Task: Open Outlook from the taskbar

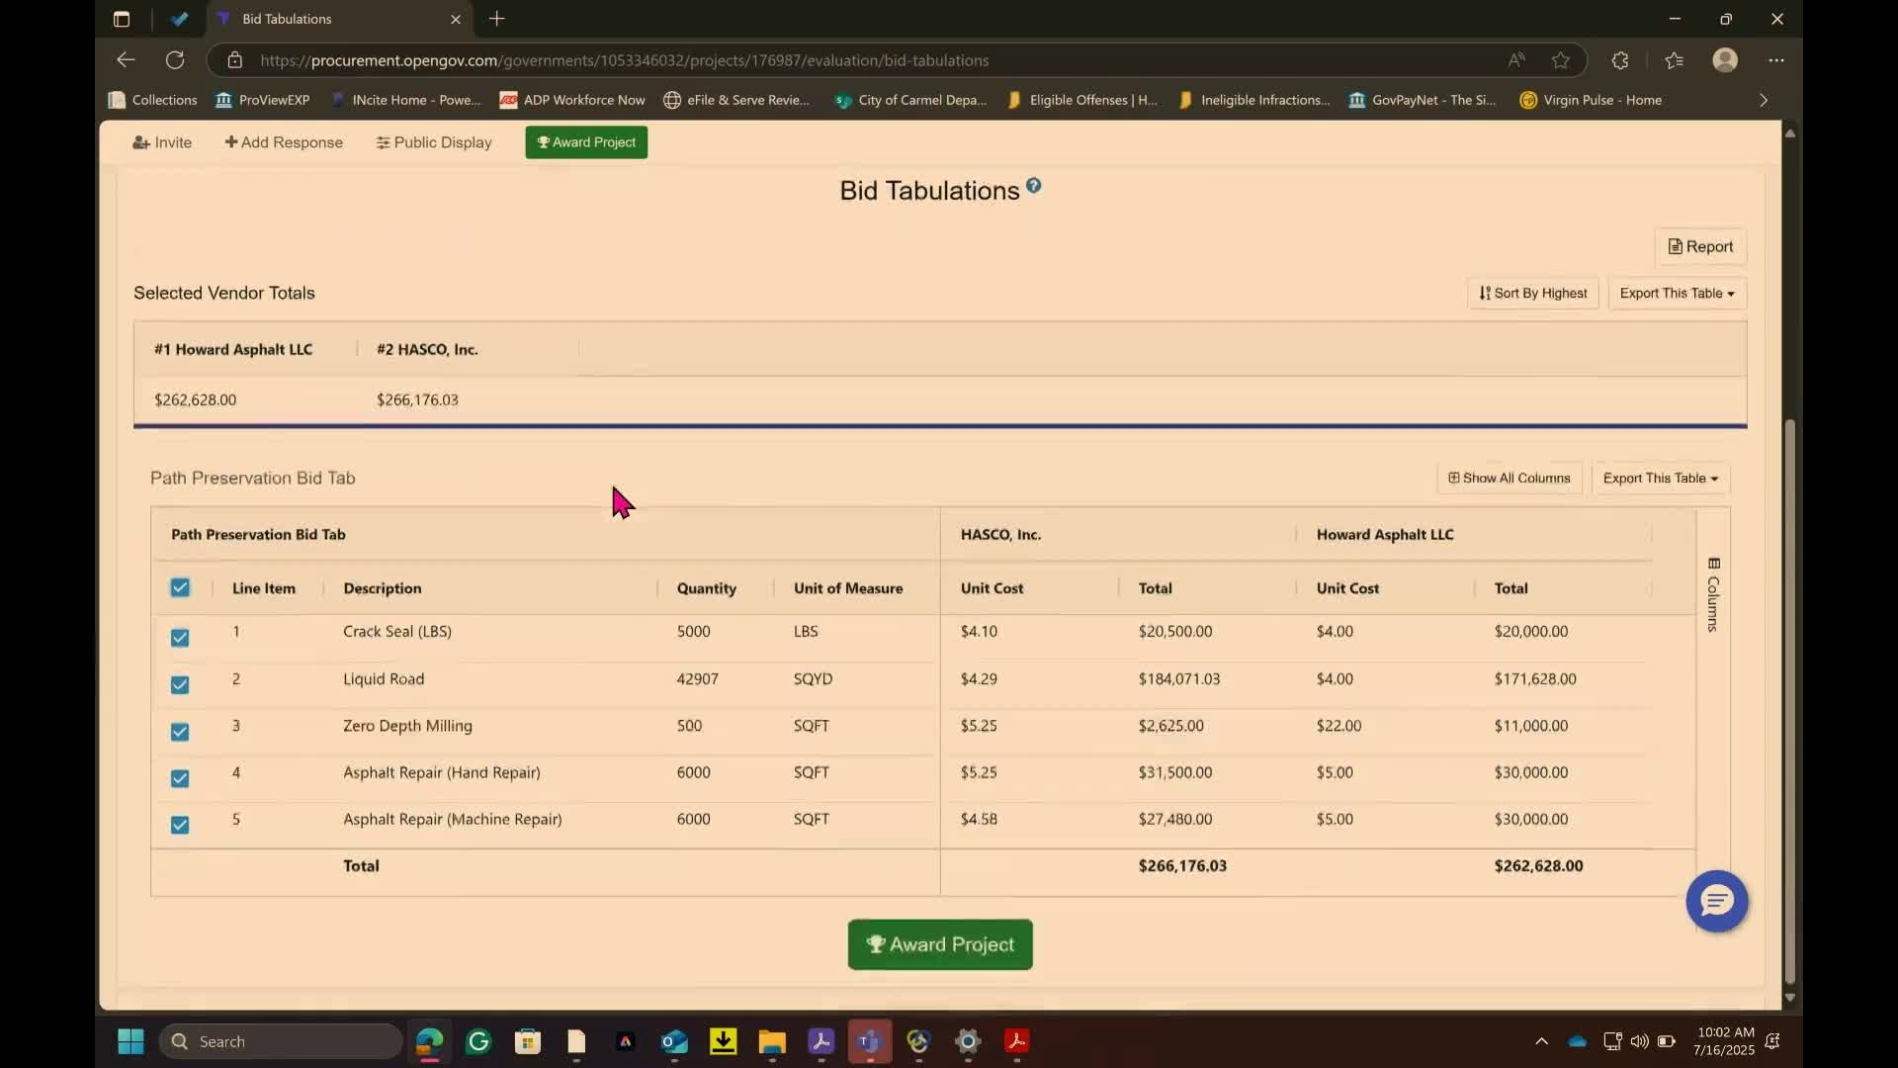Action: click(x=674, y=1041)
